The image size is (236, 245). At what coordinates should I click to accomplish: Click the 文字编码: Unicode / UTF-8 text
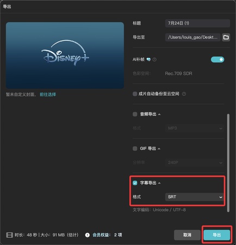(159, 210)
